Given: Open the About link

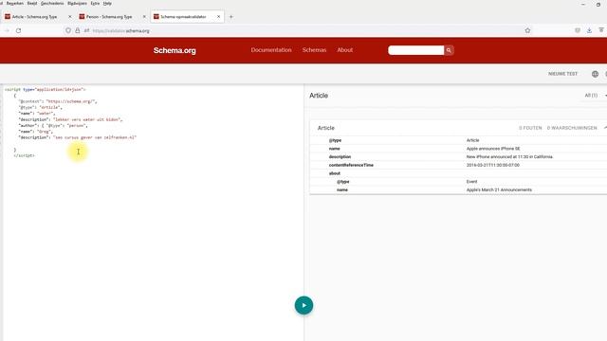Looking at the screenshot, I should click(x=344, y=50).
